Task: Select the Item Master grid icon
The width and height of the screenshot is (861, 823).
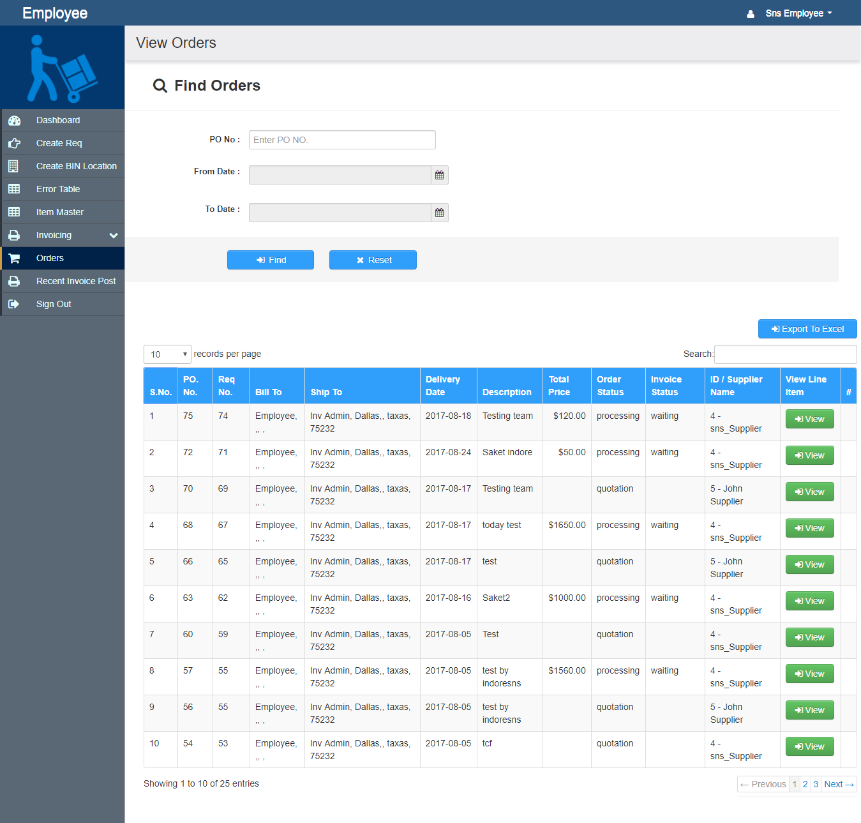Action: point(14,212)
